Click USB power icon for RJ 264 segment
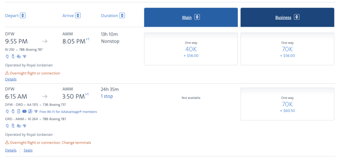The width and height of the screenshot is (340, 159). tap(13, 126)
